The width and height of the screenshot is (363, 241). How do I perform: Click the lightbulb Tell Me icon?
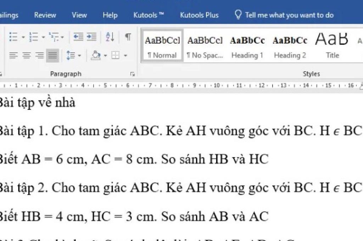click(238, 15)
